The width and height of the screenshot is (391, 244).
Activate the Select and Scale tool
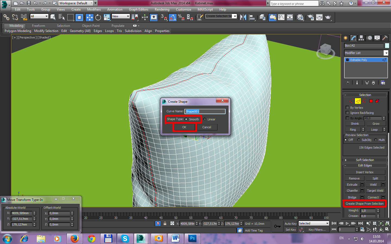(107, 17)
